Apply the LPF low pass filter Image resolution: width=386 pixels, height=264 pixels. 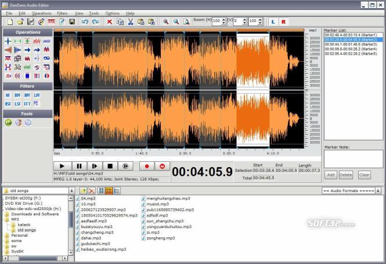[37, 95]
